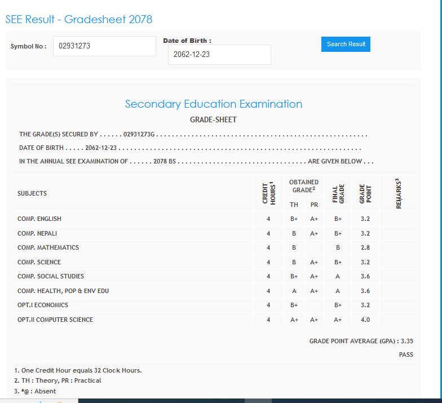Click the OPT.II COMPUTER SCIENCE subject name

tap(55, 320)
